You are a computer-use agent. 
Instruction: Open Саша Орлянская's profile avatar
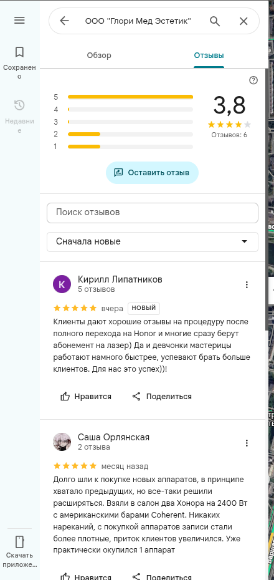pos(62,442)
